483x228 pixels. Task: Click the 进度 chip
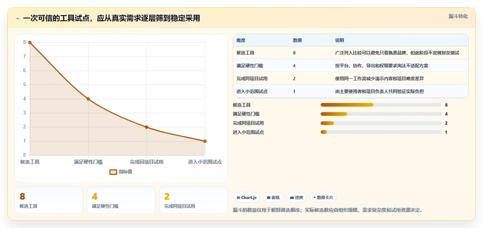pos(296,197)
